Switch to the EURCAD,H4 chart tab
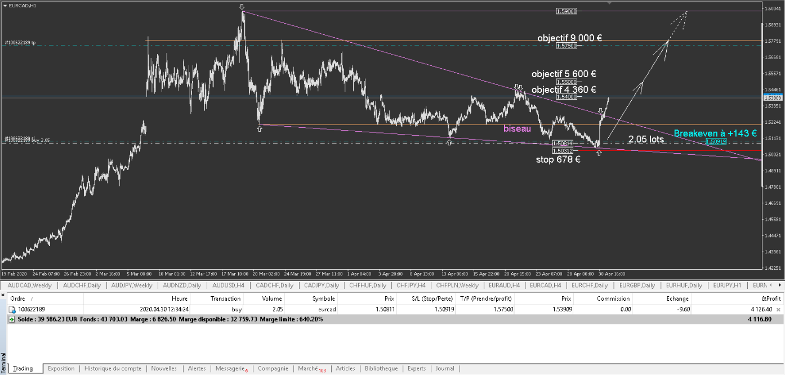Screen dimensions: 785x375 (x=545, y=285)
